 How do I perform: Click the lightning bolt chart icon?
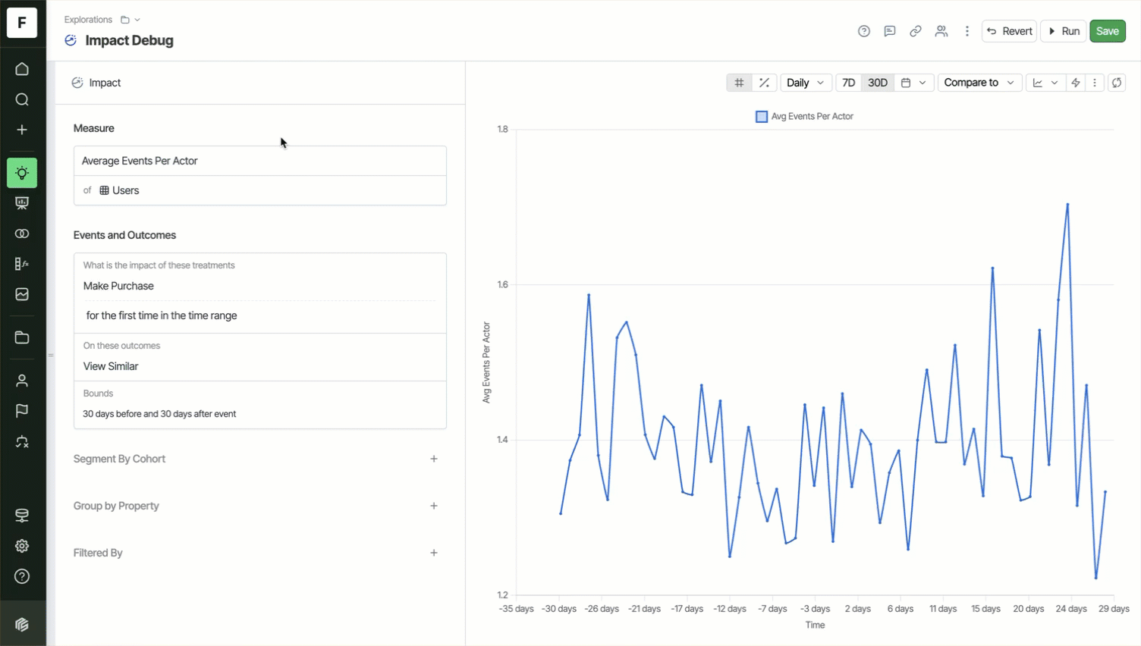tap(1076, 83)
